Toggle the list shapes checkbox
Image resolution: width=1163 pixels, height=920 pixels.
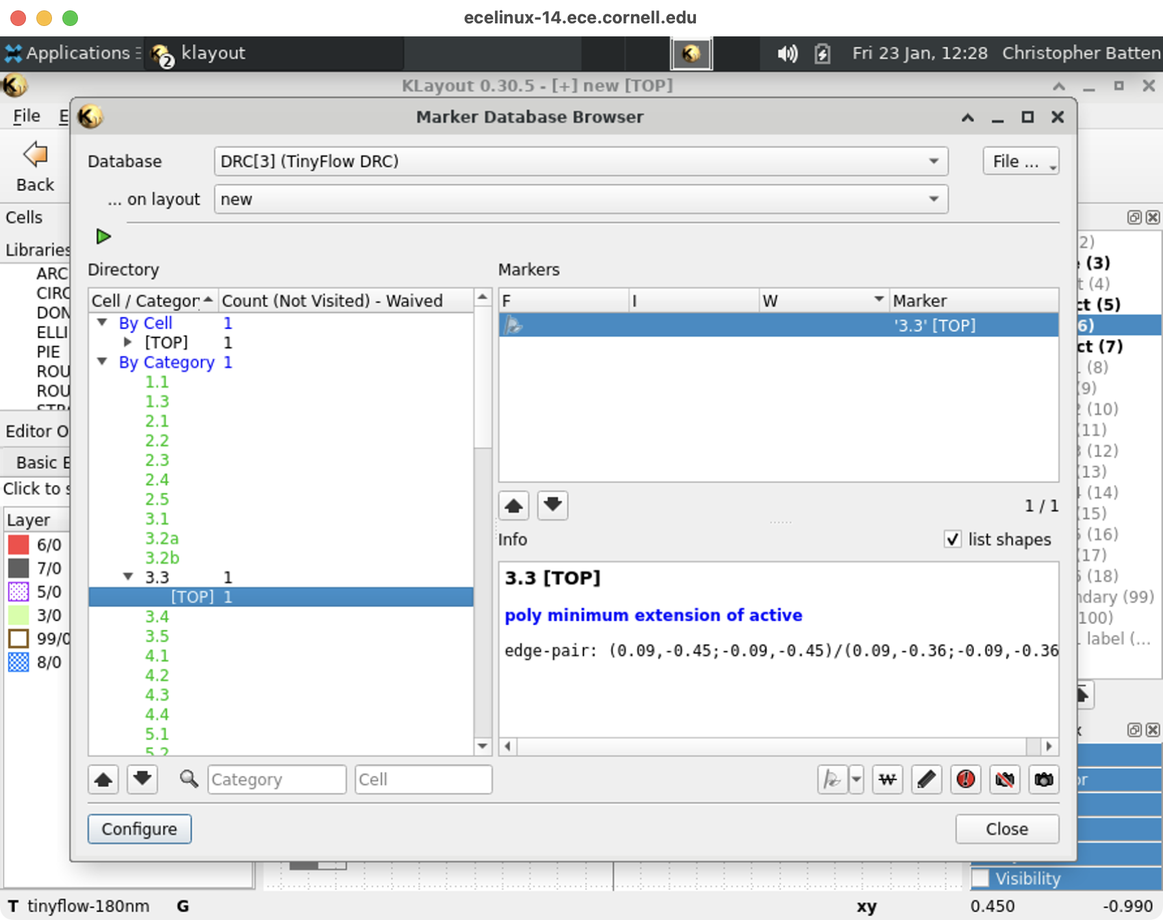pyautogui.click(x=952, y=539)
